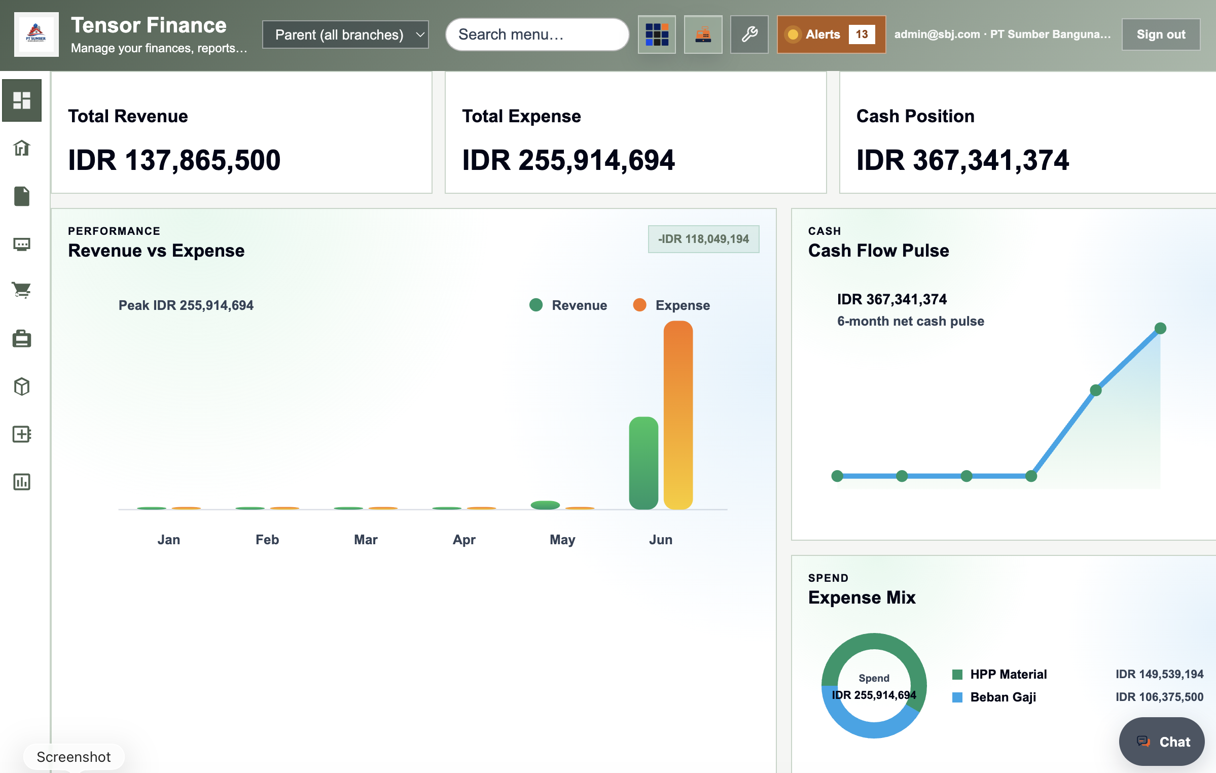
Task: Click the last point on cash flow line
Action: pyautogui.click(x=1160, y=328)
